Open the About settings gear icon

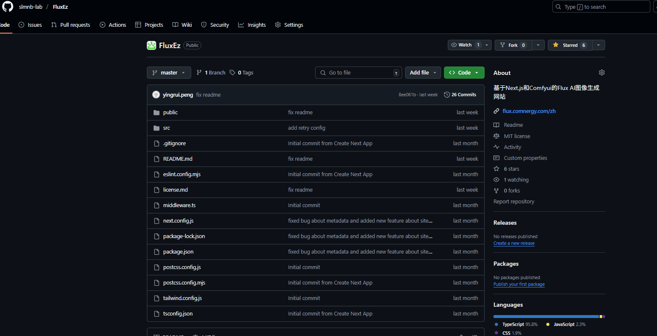point(601,73)
